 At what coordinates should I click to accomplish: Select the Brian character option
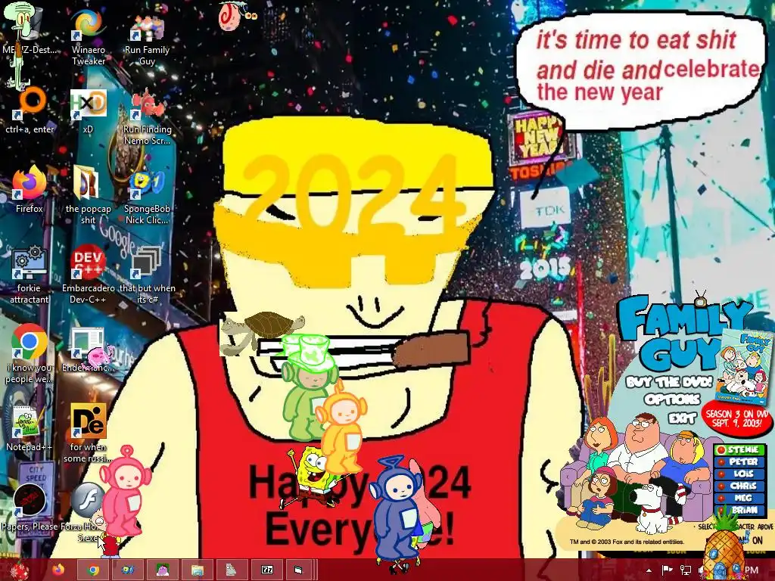point(739,510)
